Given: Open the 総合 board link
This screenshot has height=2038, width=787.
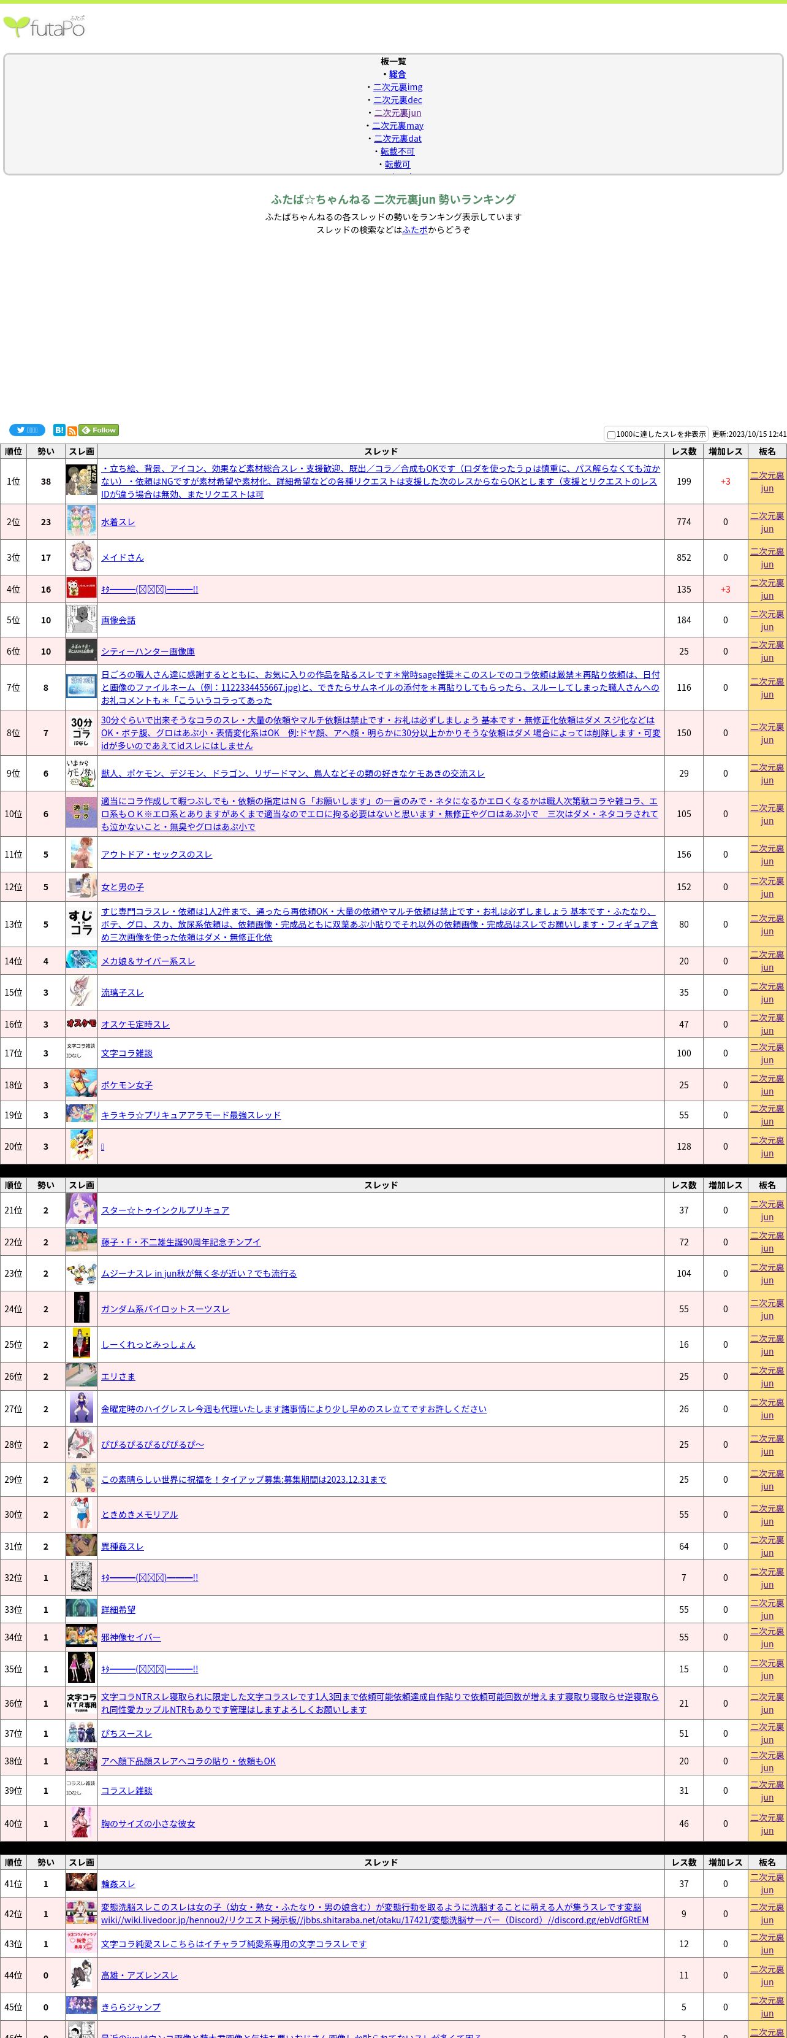Looking at the screenshot, I should point(397,74).
